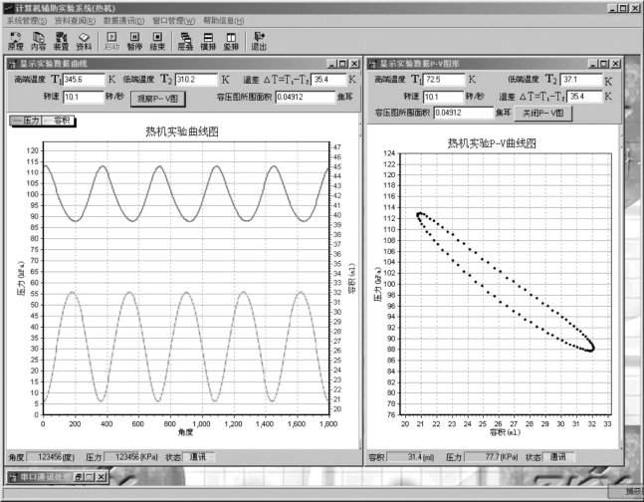This screenshot has height=502, width=644.
Task: Open the 系统管理 menu
Action: click(x=26, y=20)
